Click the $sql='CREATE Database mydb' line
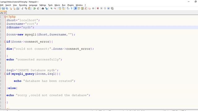The height and width of the screenshot is (111, 198). 32,70
